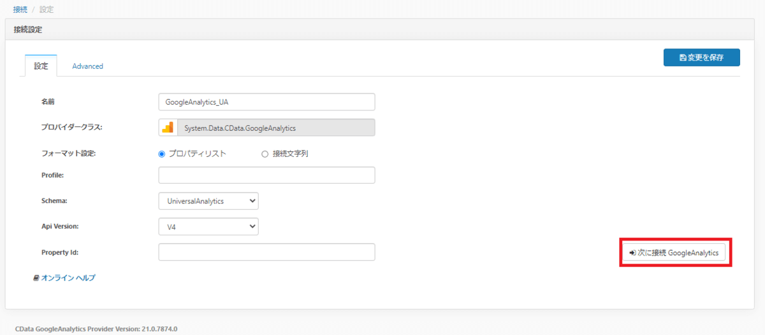Click the Google Analytics provider logo icon
This screenshot has height=335, width=765.
(168, 128)
